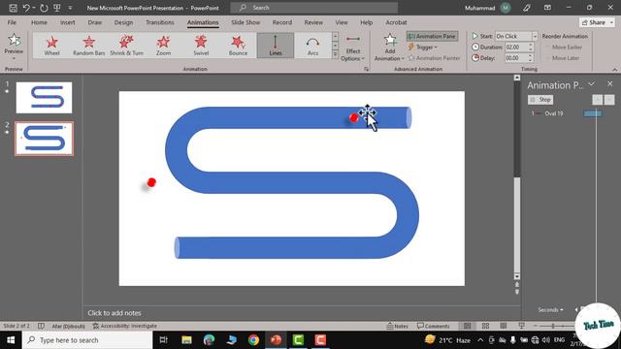Apply the Wheel animation effect
This screenshot has width=621, height=349.
pyautogui.click(x=51, y=46)
